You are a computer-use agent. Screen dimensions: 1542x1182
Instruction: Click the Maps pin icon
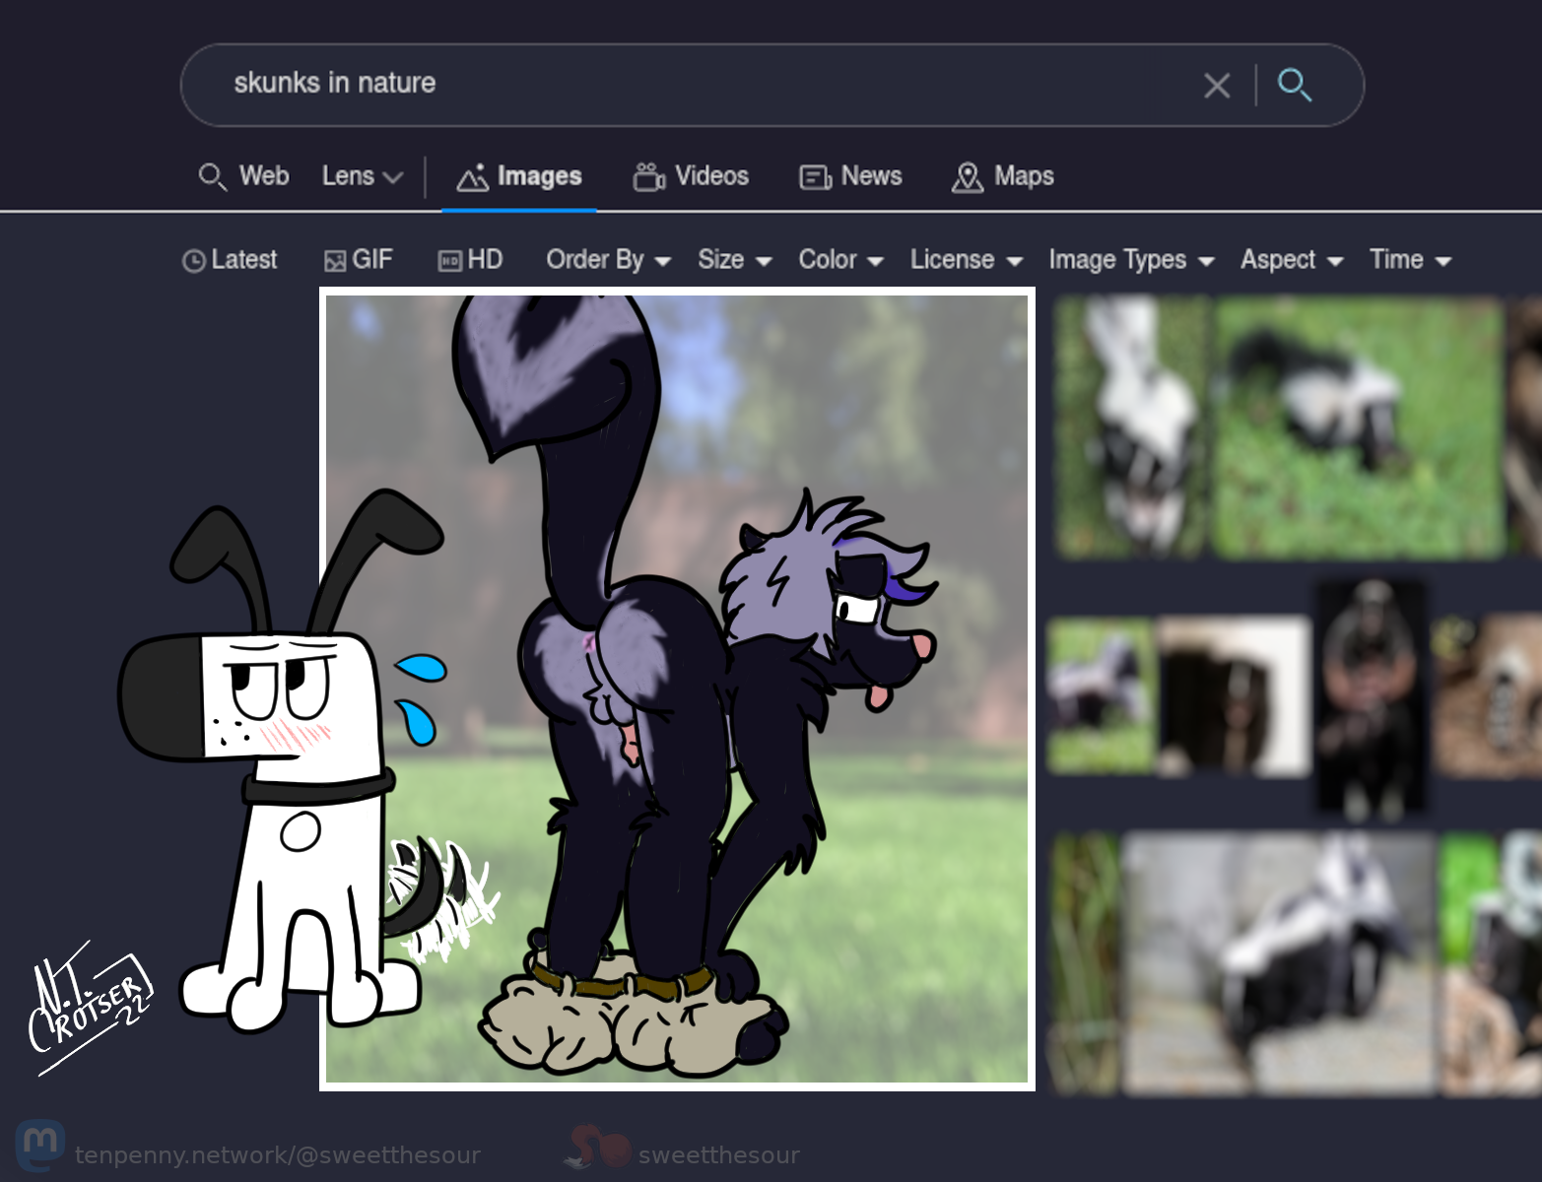pyautogui.click(x=968, y=177)
